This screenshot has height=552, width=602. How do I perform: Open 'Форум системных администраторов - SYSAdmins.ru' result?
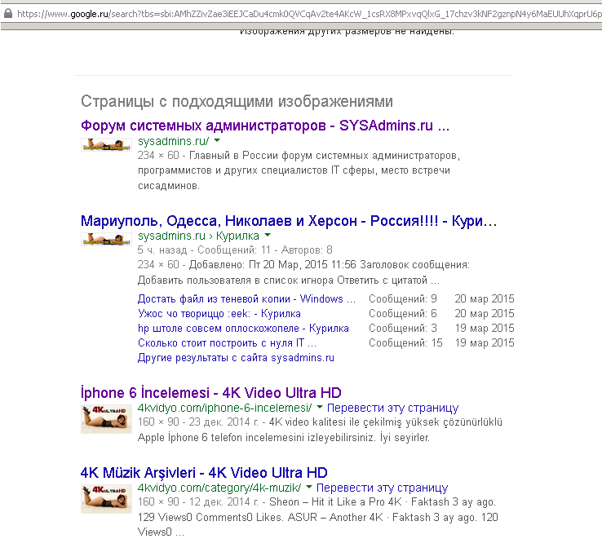pos(265,126)
